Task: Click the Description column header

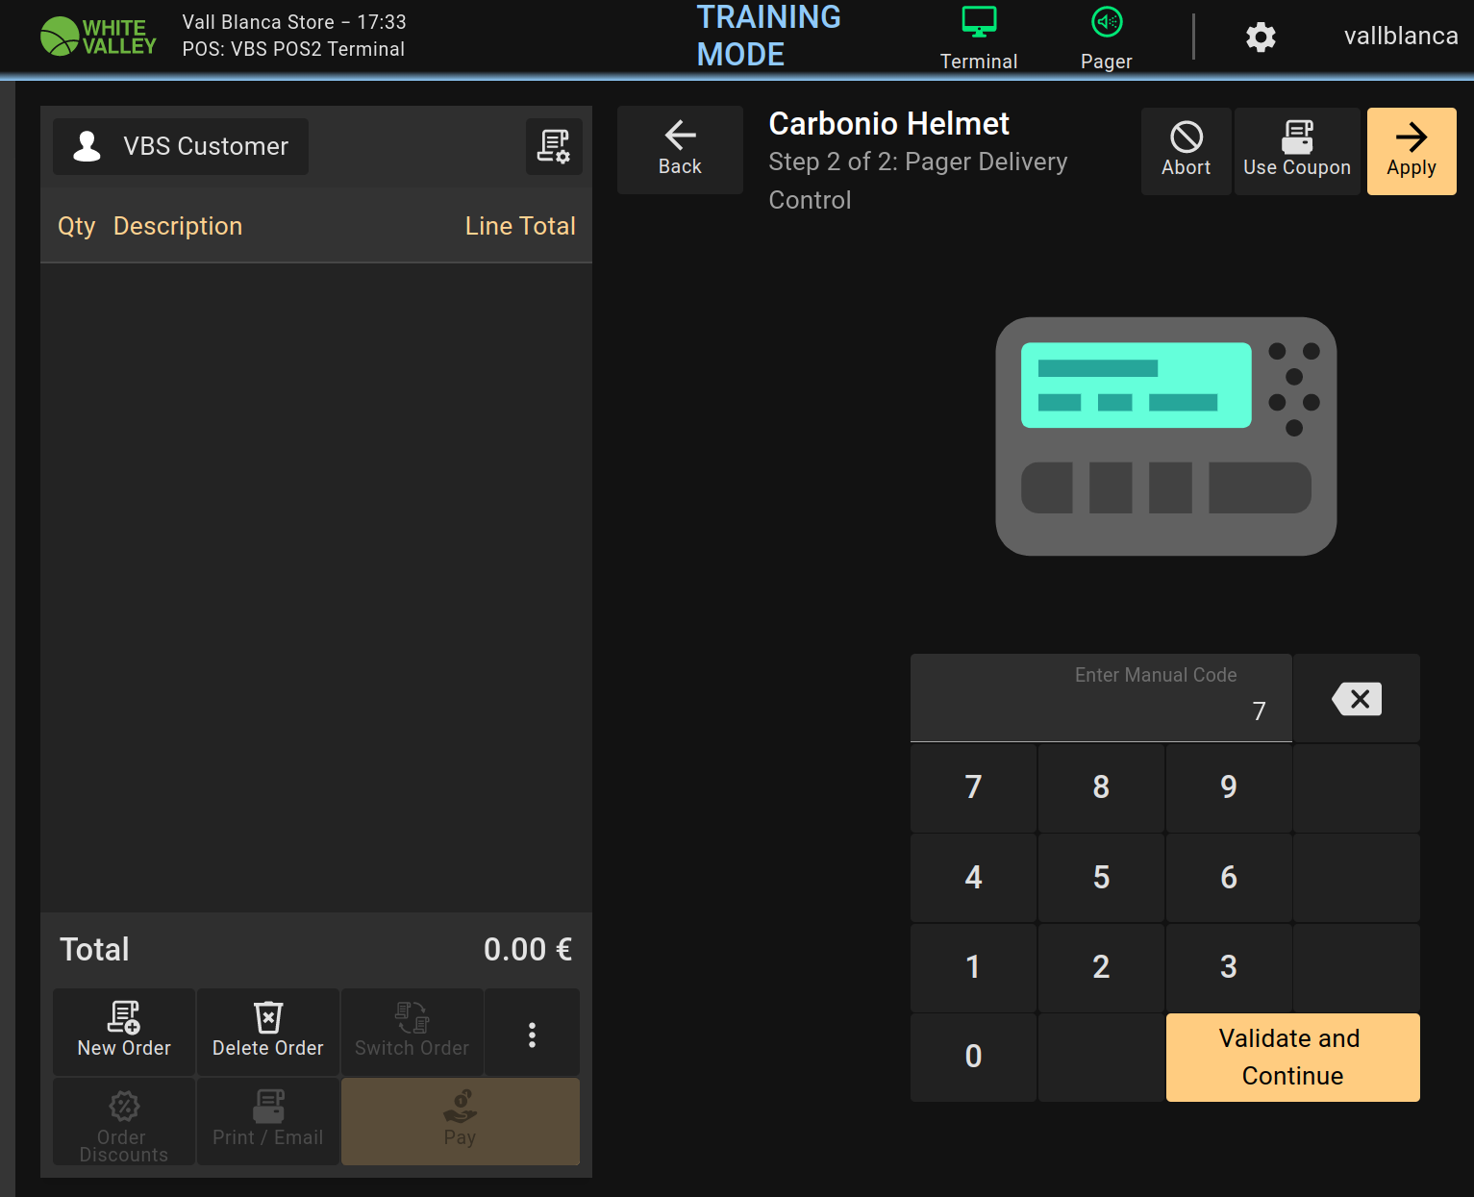Action: [178, 226]
